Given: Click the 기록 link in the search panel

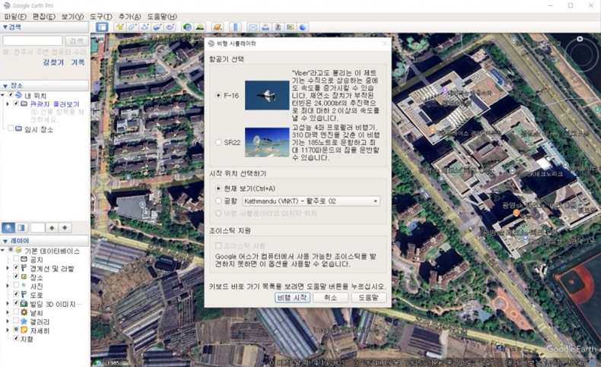Looking at the screenshot, I should pyautogui.click(x=78, y=62).
